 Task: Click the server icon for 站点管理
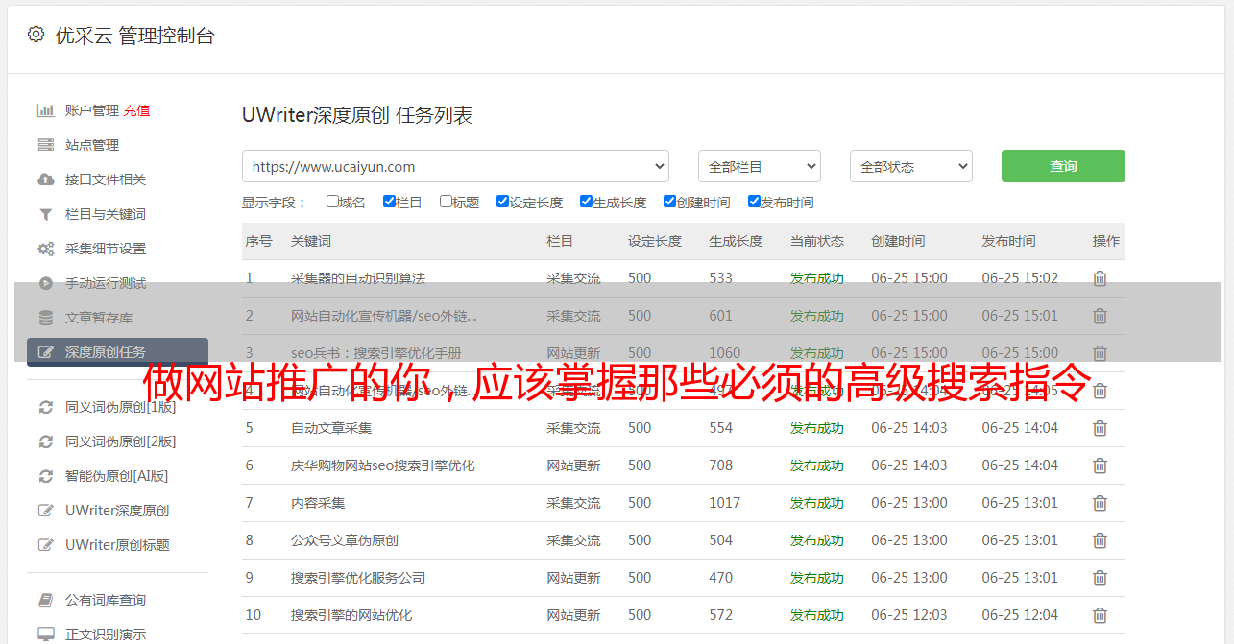(45, 145)
